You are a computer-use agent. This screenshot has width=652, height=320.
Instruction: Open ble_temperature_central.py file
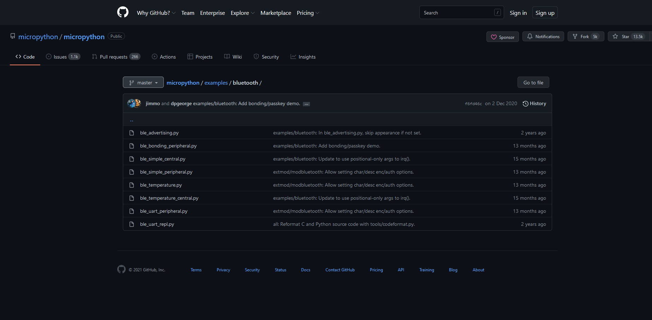click(x=169, y=198)
